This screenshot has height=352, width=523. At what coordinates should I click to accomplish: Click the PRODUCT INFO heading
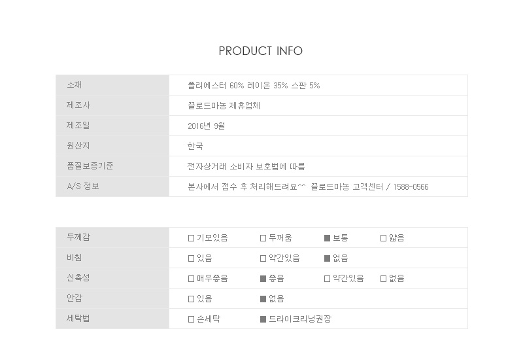(260, 51)
